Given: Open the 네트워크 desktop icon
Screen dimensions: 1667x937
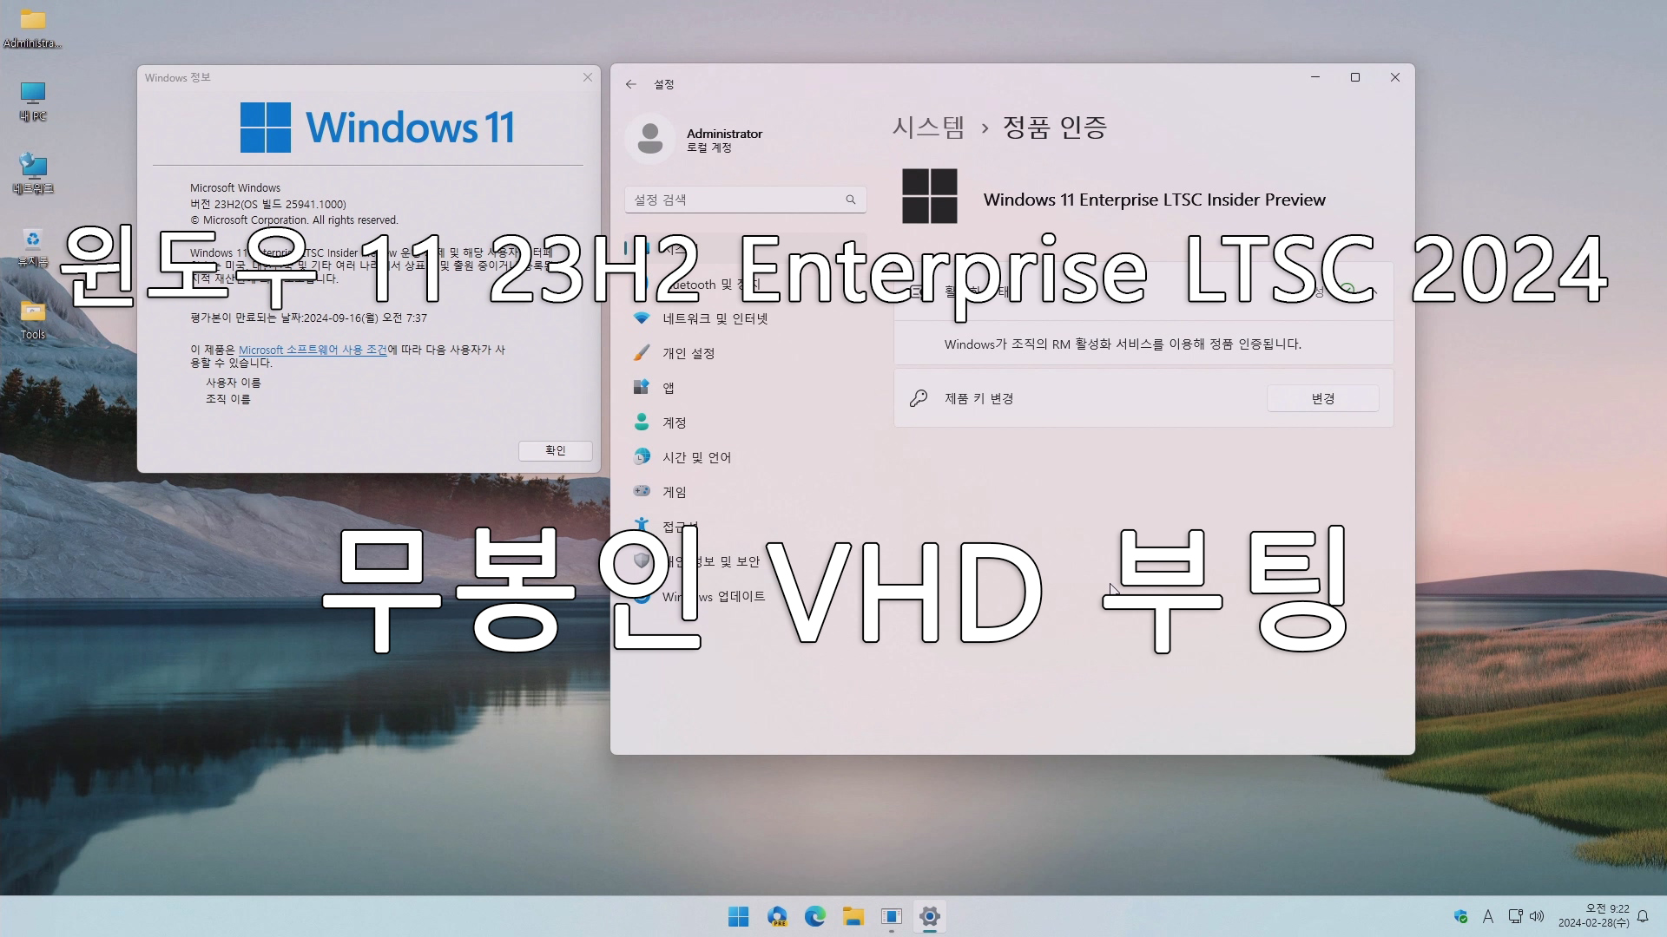Looking at the screenshot, I should (32, 174).
